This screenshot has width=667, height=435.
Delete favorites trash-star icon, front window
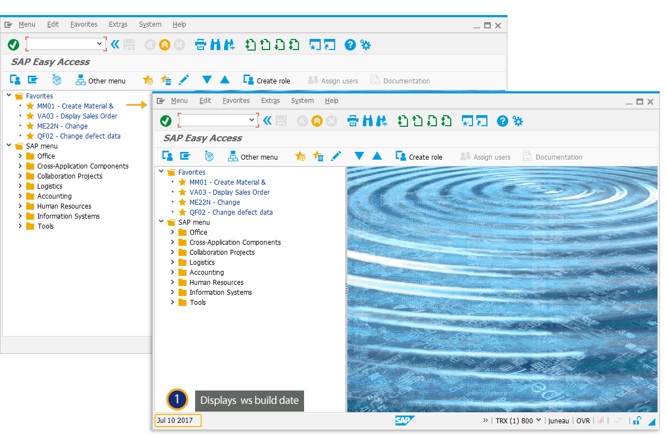tap(318, 156)
